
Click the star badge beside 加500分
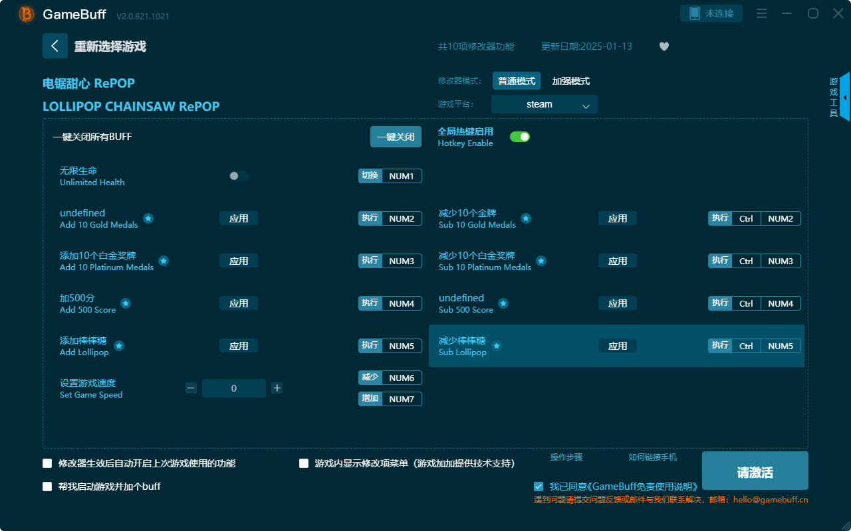126,303
